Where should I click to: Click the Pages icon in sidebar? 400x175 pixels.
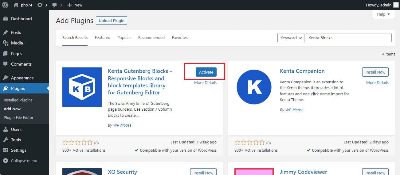[6, 54]
